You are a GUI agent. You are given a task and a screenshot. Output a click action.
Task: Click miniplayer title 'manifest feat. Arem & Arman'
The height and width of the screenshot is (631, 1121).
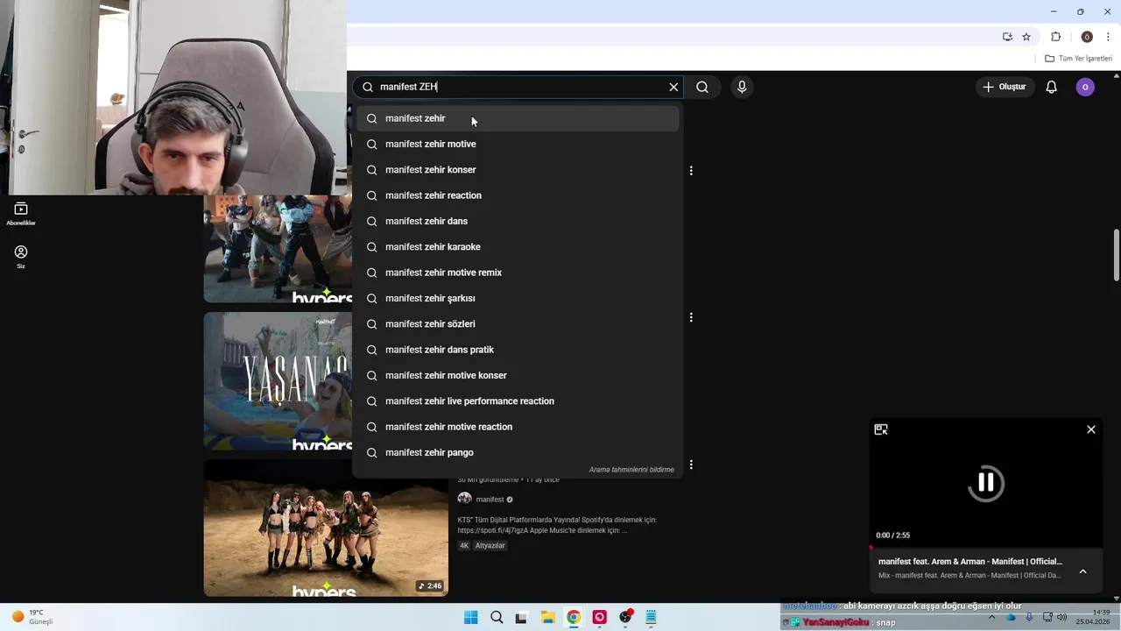(970, 562)
